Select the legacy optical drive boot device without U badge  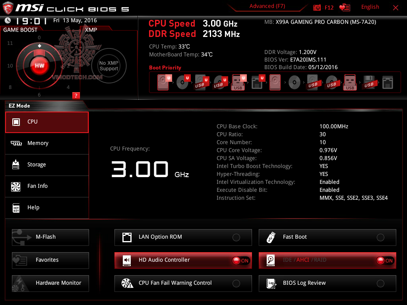295,83
